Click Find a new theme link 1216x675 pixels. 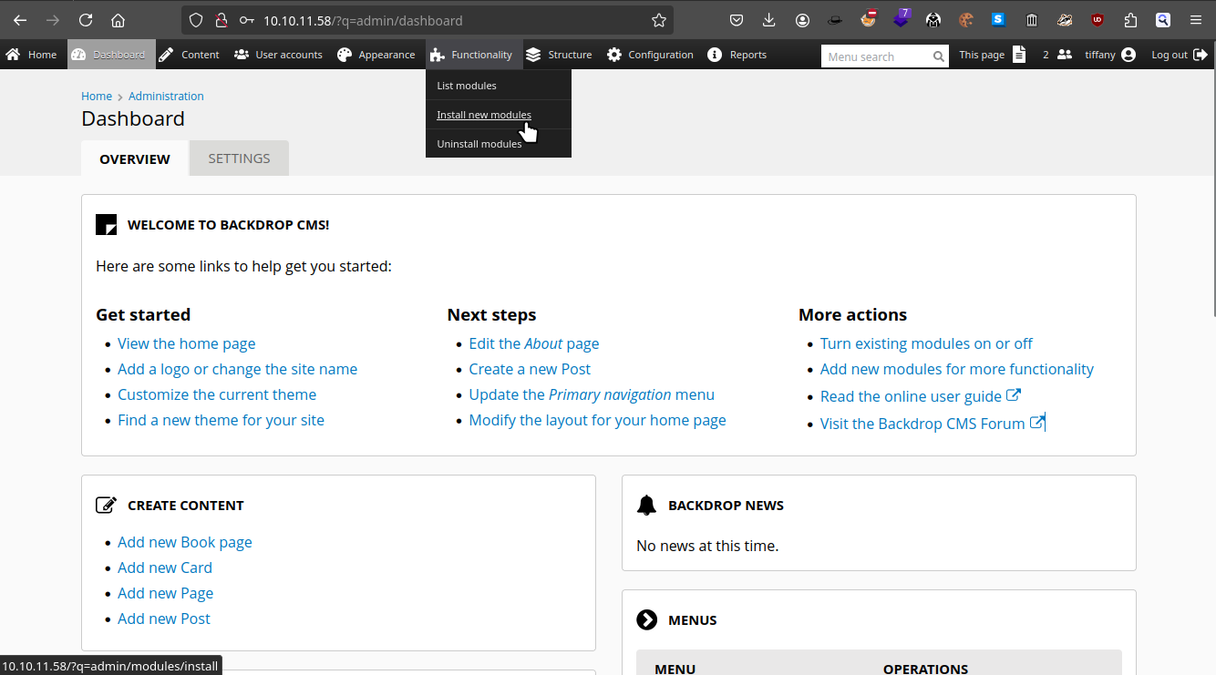tap(221, 420)
